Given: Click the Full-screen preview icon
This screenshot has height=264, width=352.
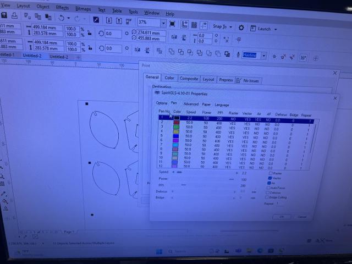Looking at the screenshot, I should (173, 24).
